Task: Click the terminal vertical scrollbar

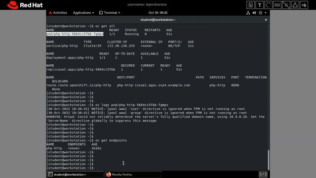Action: click(268, 160)
